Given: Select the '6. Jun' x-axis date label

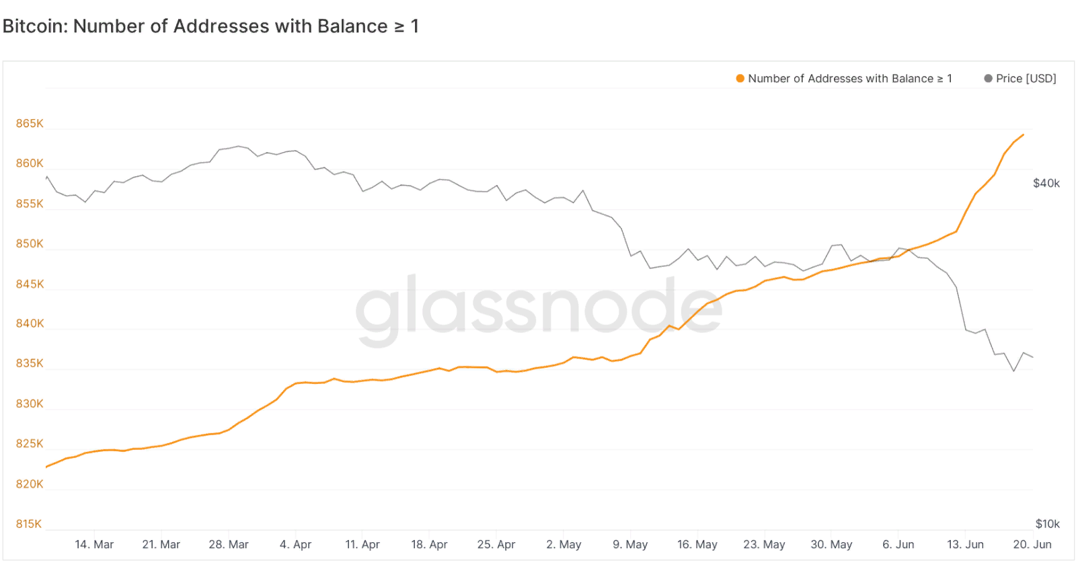Looking at the screenshot, I should [898, 544].
